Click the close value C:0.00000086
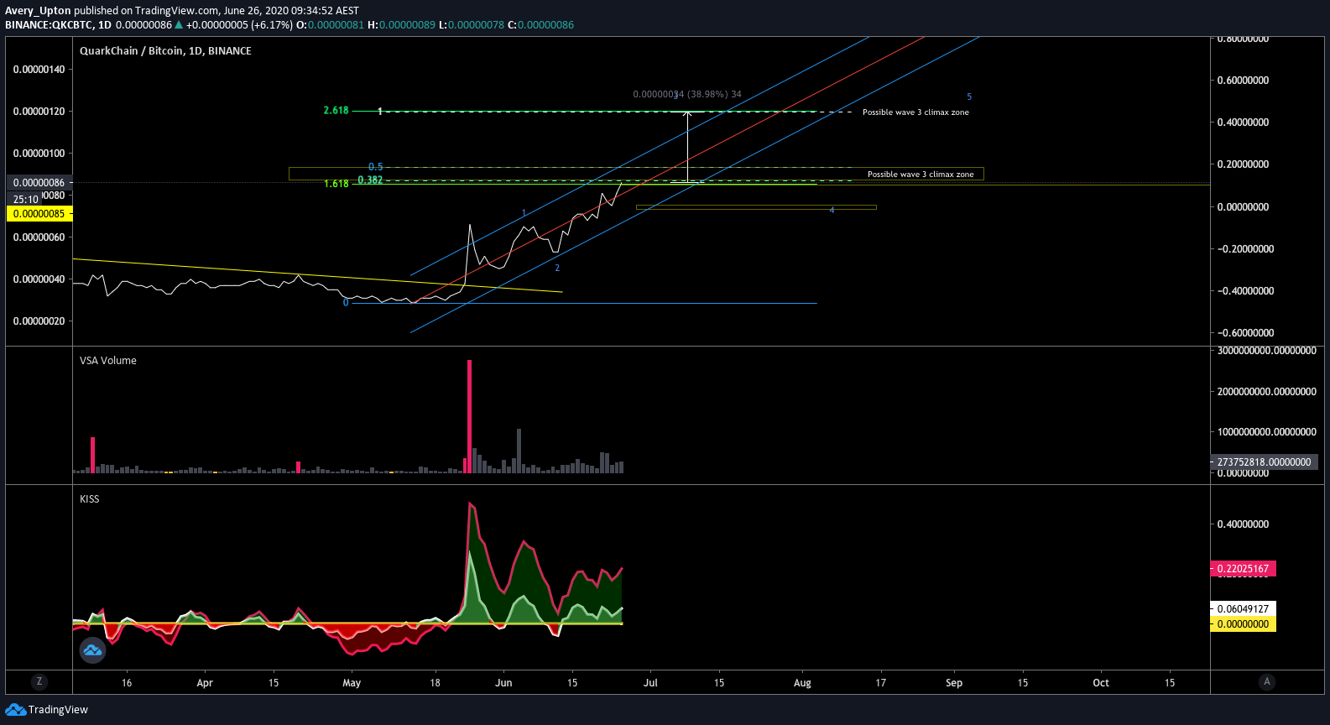1330x725 pixels. click(x=540, y=25)
